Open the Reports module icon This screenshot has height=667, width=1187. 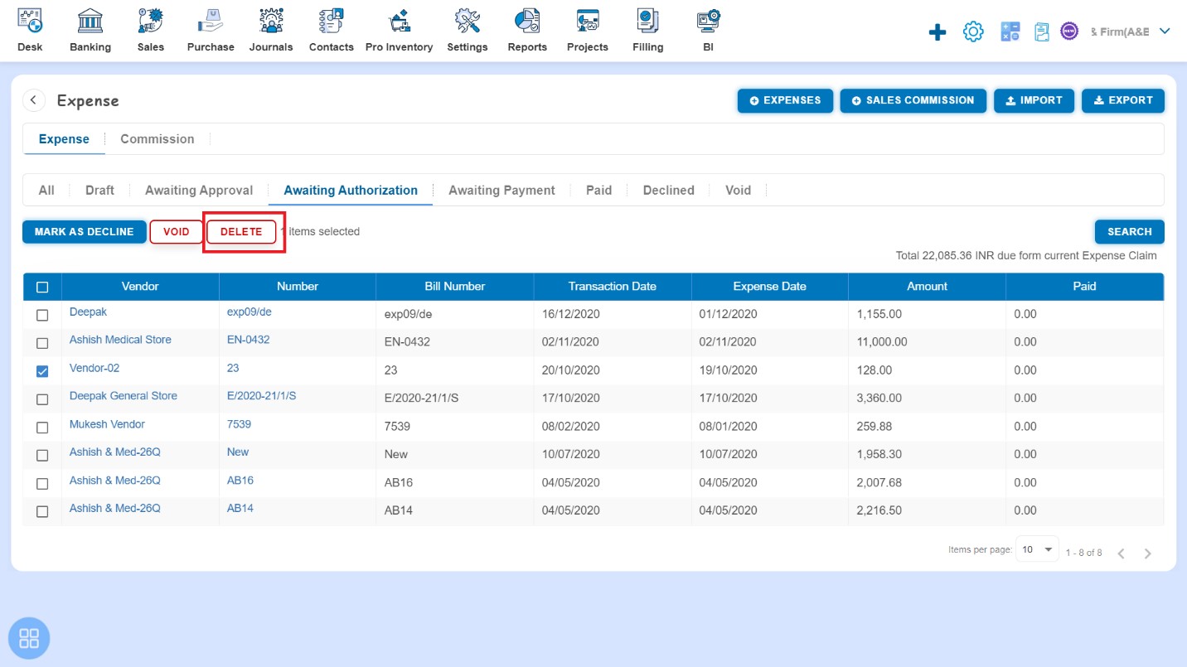pos(527,21)
